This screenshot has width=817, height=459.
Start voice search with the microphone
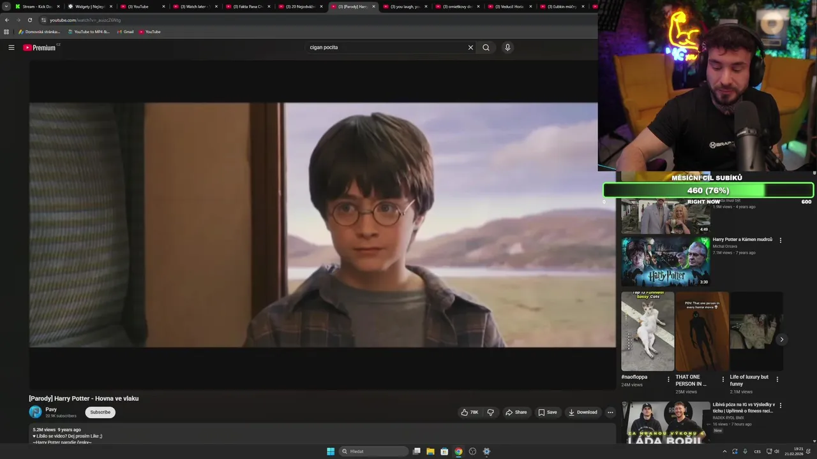point(507,47)
